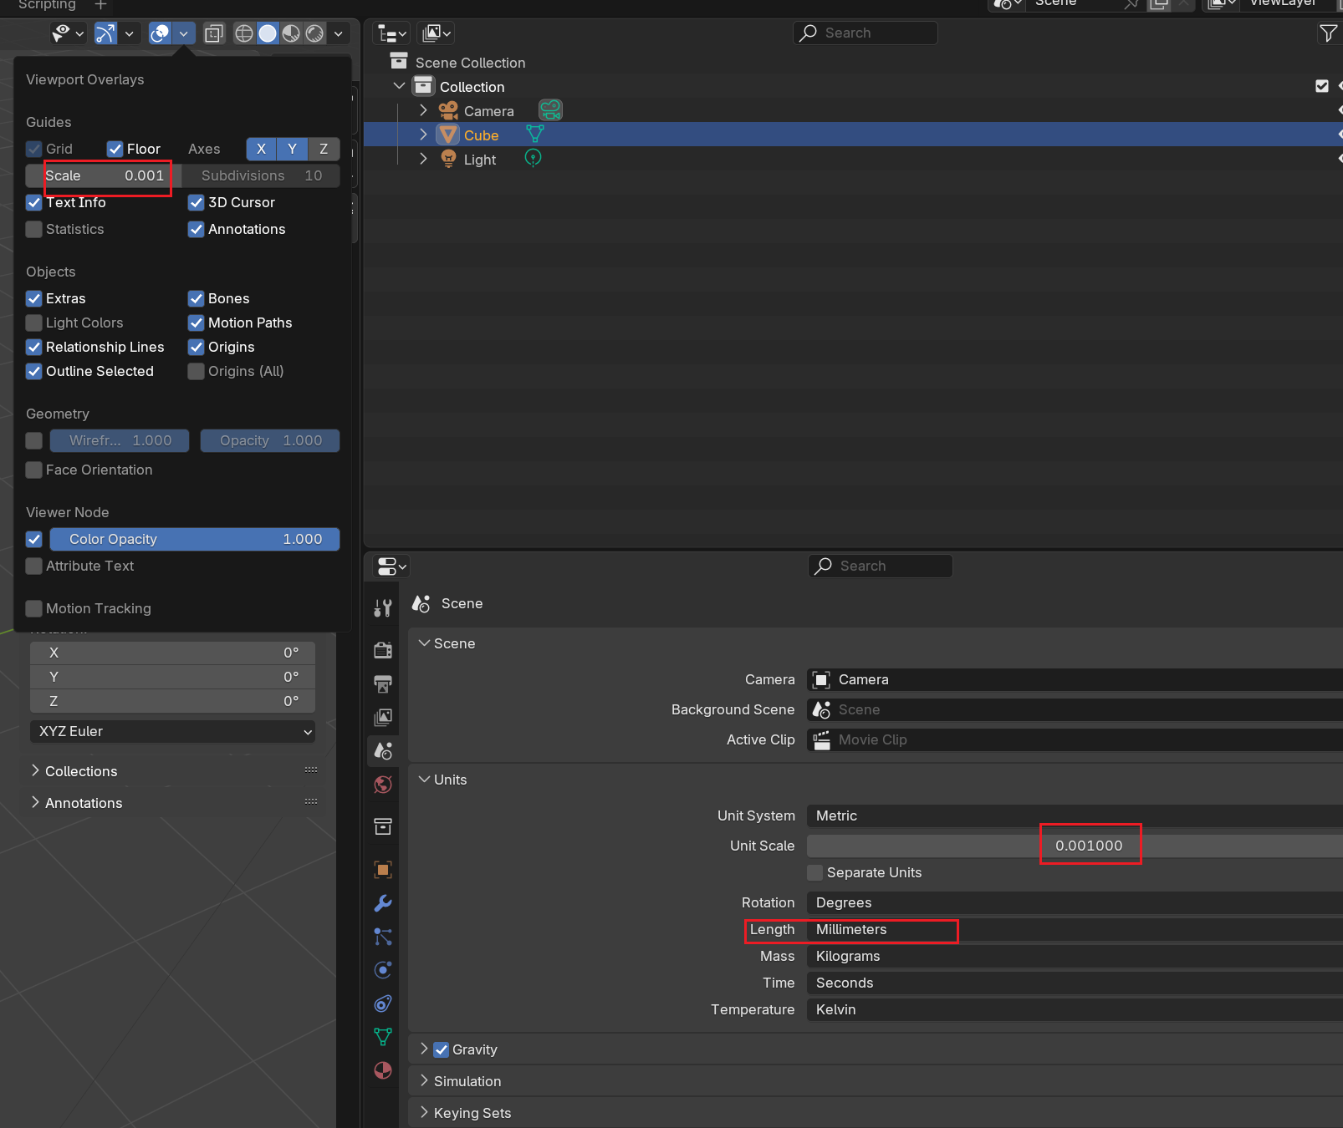Expand the Cube item in outliner
Viewport: 1343px width, 1128px height.
pos(423,135)
